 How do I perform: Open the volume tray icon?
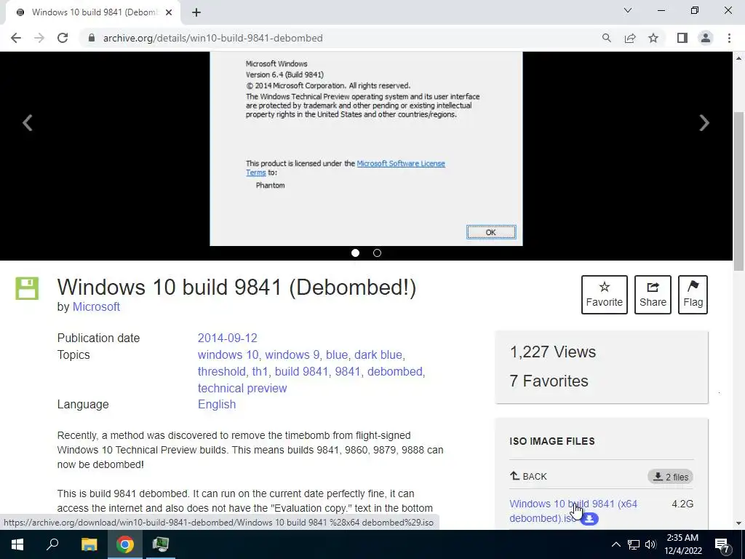[x=650, y=544]
